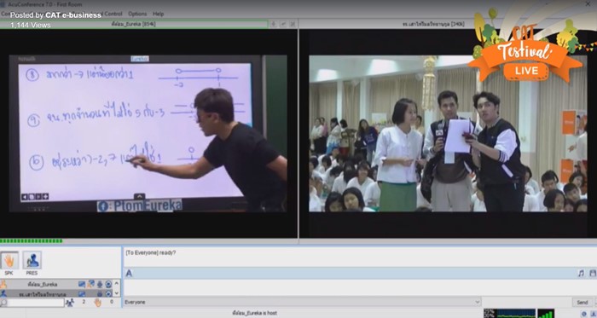Click the Eureka [854] video title bar
Viewport: 597px width, 318px height.
[134, 24]
